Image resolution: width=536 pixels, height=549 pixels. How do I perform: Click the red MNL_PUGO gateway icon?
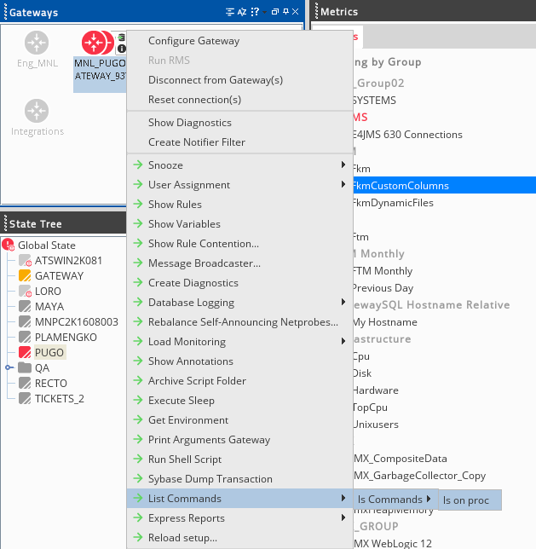(x=95, y=42)
